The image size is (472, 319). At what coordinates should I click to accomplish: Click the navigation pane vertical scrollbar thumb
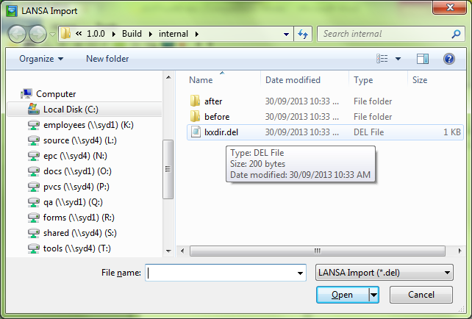click(x=168, y=169)
